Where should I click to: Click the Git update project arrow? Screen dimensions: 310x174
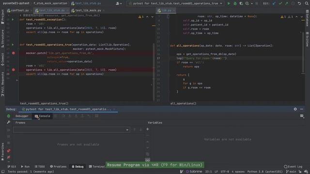coord(274,3)
